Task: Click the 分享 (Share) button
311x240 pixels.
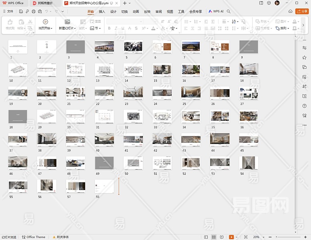Action: pos(302,12)
